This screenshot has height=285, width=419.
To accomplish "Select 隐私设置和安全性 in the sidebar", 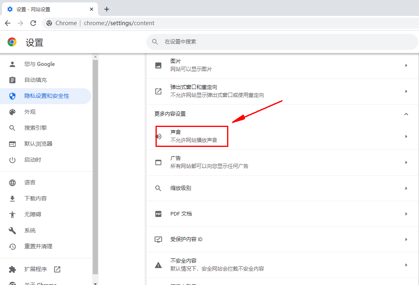I will click(46, 96).
